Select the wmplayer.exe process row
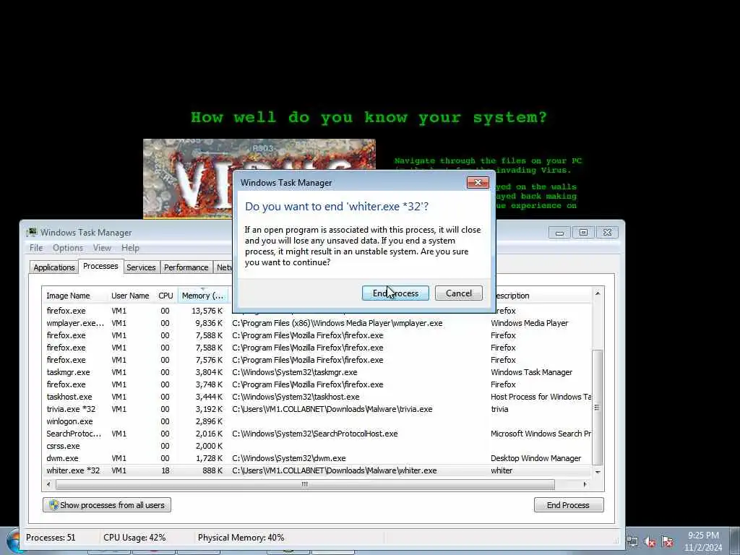Image resolution: width=740 pixels, height=555 pixels. [x=317, y=323]
